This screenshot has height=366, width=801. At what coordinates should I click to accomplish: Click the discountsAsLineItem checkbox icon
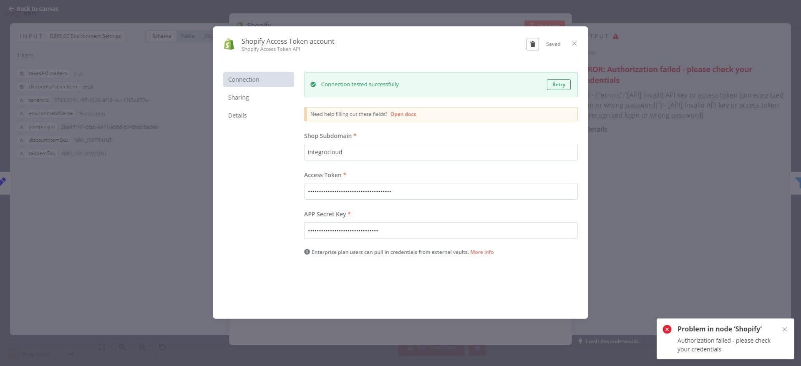point(22,87)
